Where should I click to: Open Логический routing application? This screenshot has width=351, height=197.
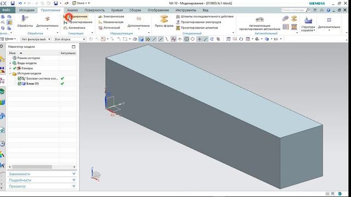pos(109,28)
